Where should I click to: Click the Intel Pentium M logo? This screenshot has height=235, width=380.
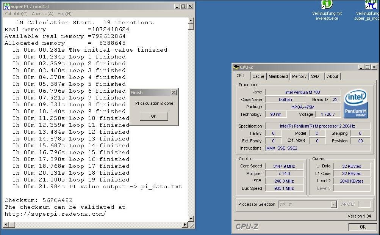(356, 104)
